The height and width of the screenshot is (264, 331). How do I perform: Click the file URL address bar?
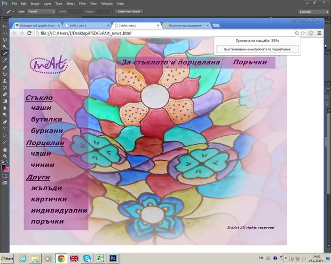[164, 33]
